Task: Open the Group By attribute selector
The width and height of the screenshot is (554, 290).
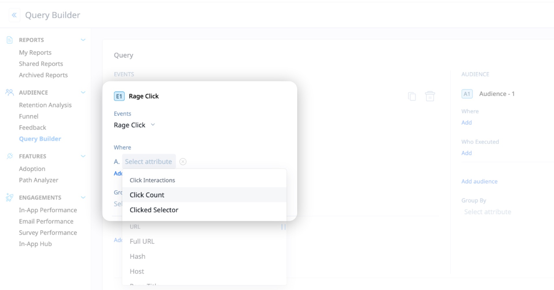Action: point(487,212)
